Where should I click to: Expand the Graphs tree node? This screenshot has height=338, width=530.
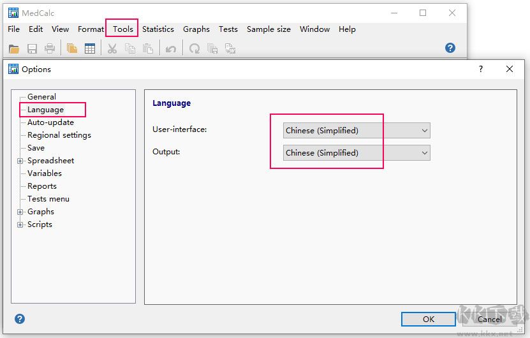tap(20, 212)
